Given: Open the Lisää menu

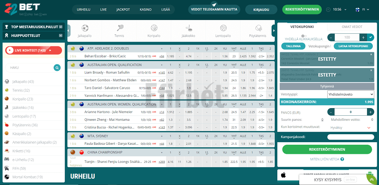Looking at the screenshot, I should 165,10.
